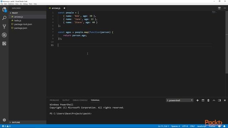
Task: Select the TERMINAL panel tab
Action: pos(95,100)
